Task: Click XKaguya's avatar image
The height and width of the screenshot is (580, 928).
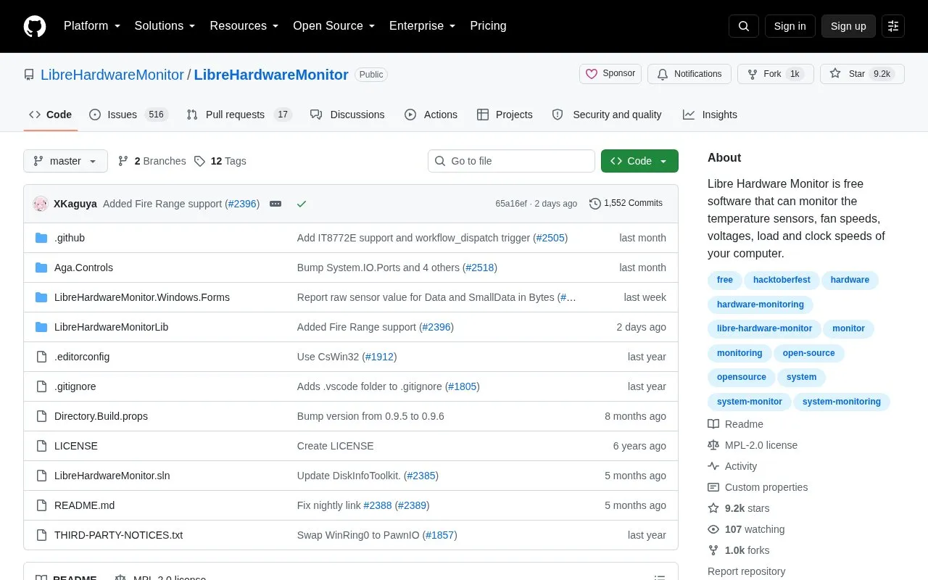Action: (x=41, y=204)
